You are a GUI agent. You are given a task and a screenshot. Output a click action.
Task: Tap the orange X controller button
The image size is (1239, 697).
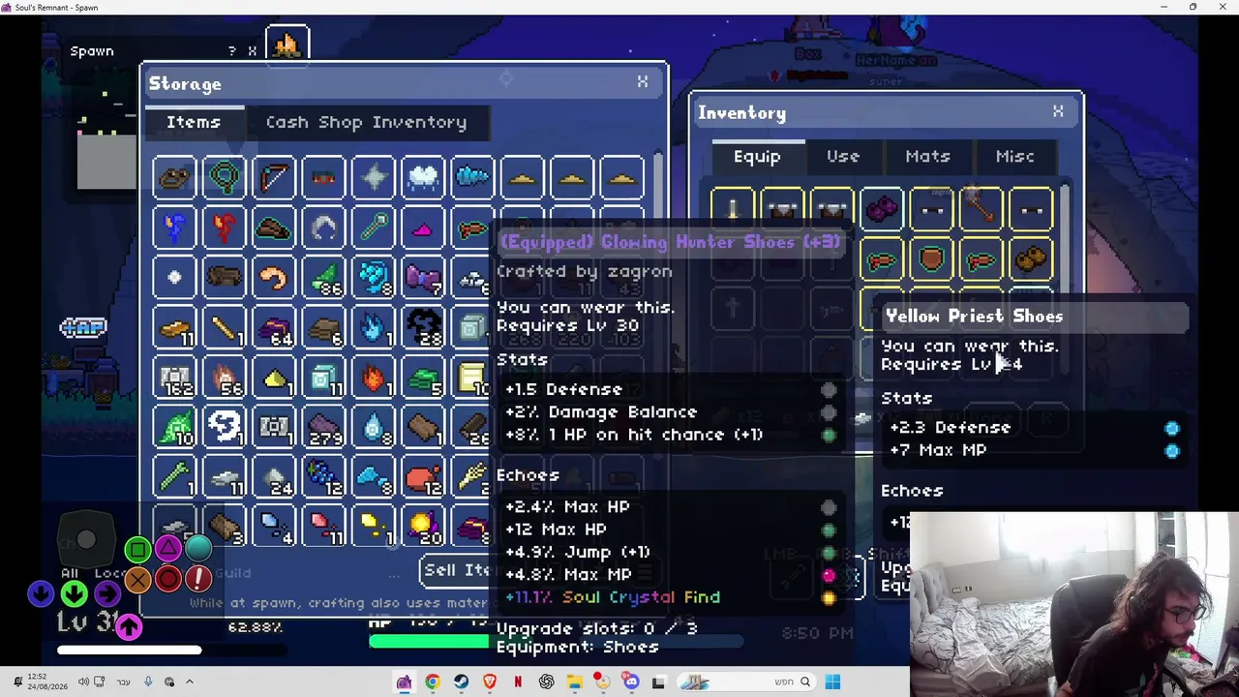pos(137,580)
